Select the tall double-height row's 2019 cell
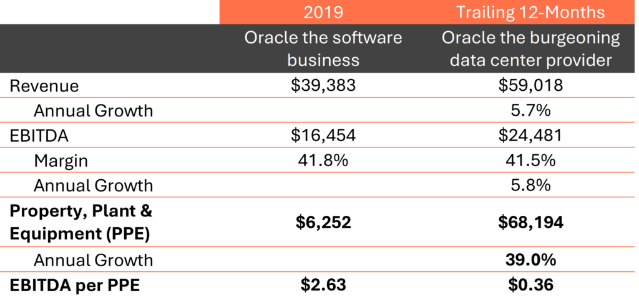The height and width of the screenshot is (298, 639). [x=323, y=222]
